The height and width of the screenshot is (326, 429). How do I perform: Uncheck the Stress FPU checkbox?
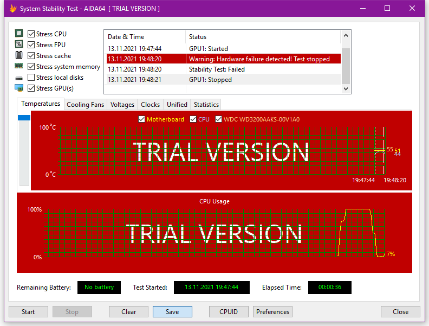click(31, 44)
